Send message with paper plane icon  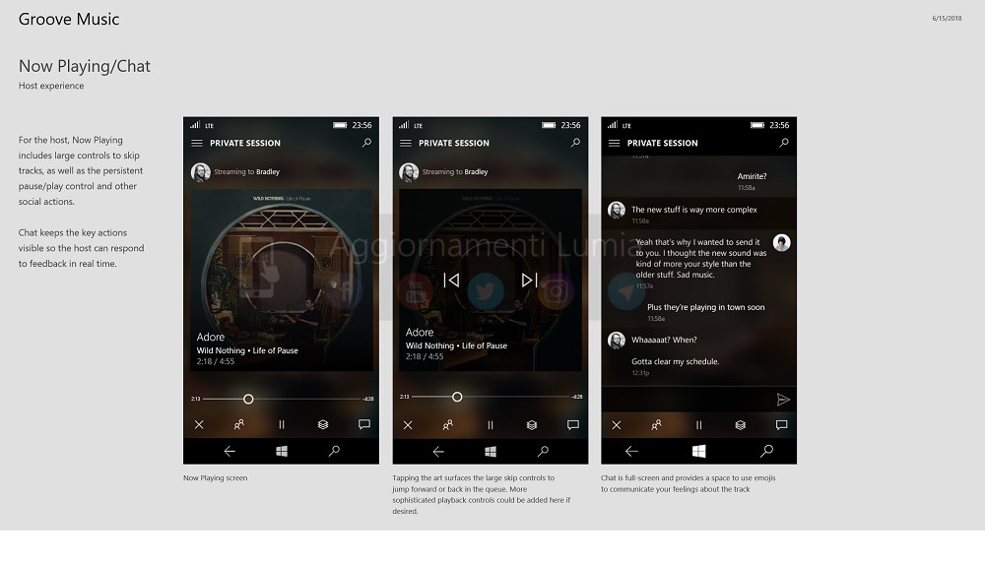tap(783, 400)
